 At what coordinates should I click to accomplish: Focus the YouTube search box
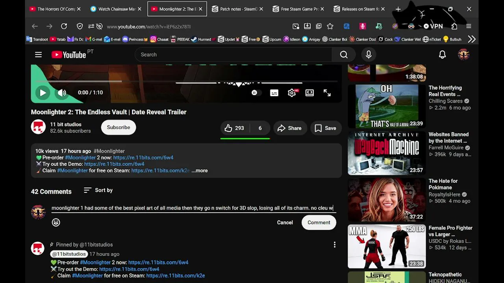click(233, 55)
